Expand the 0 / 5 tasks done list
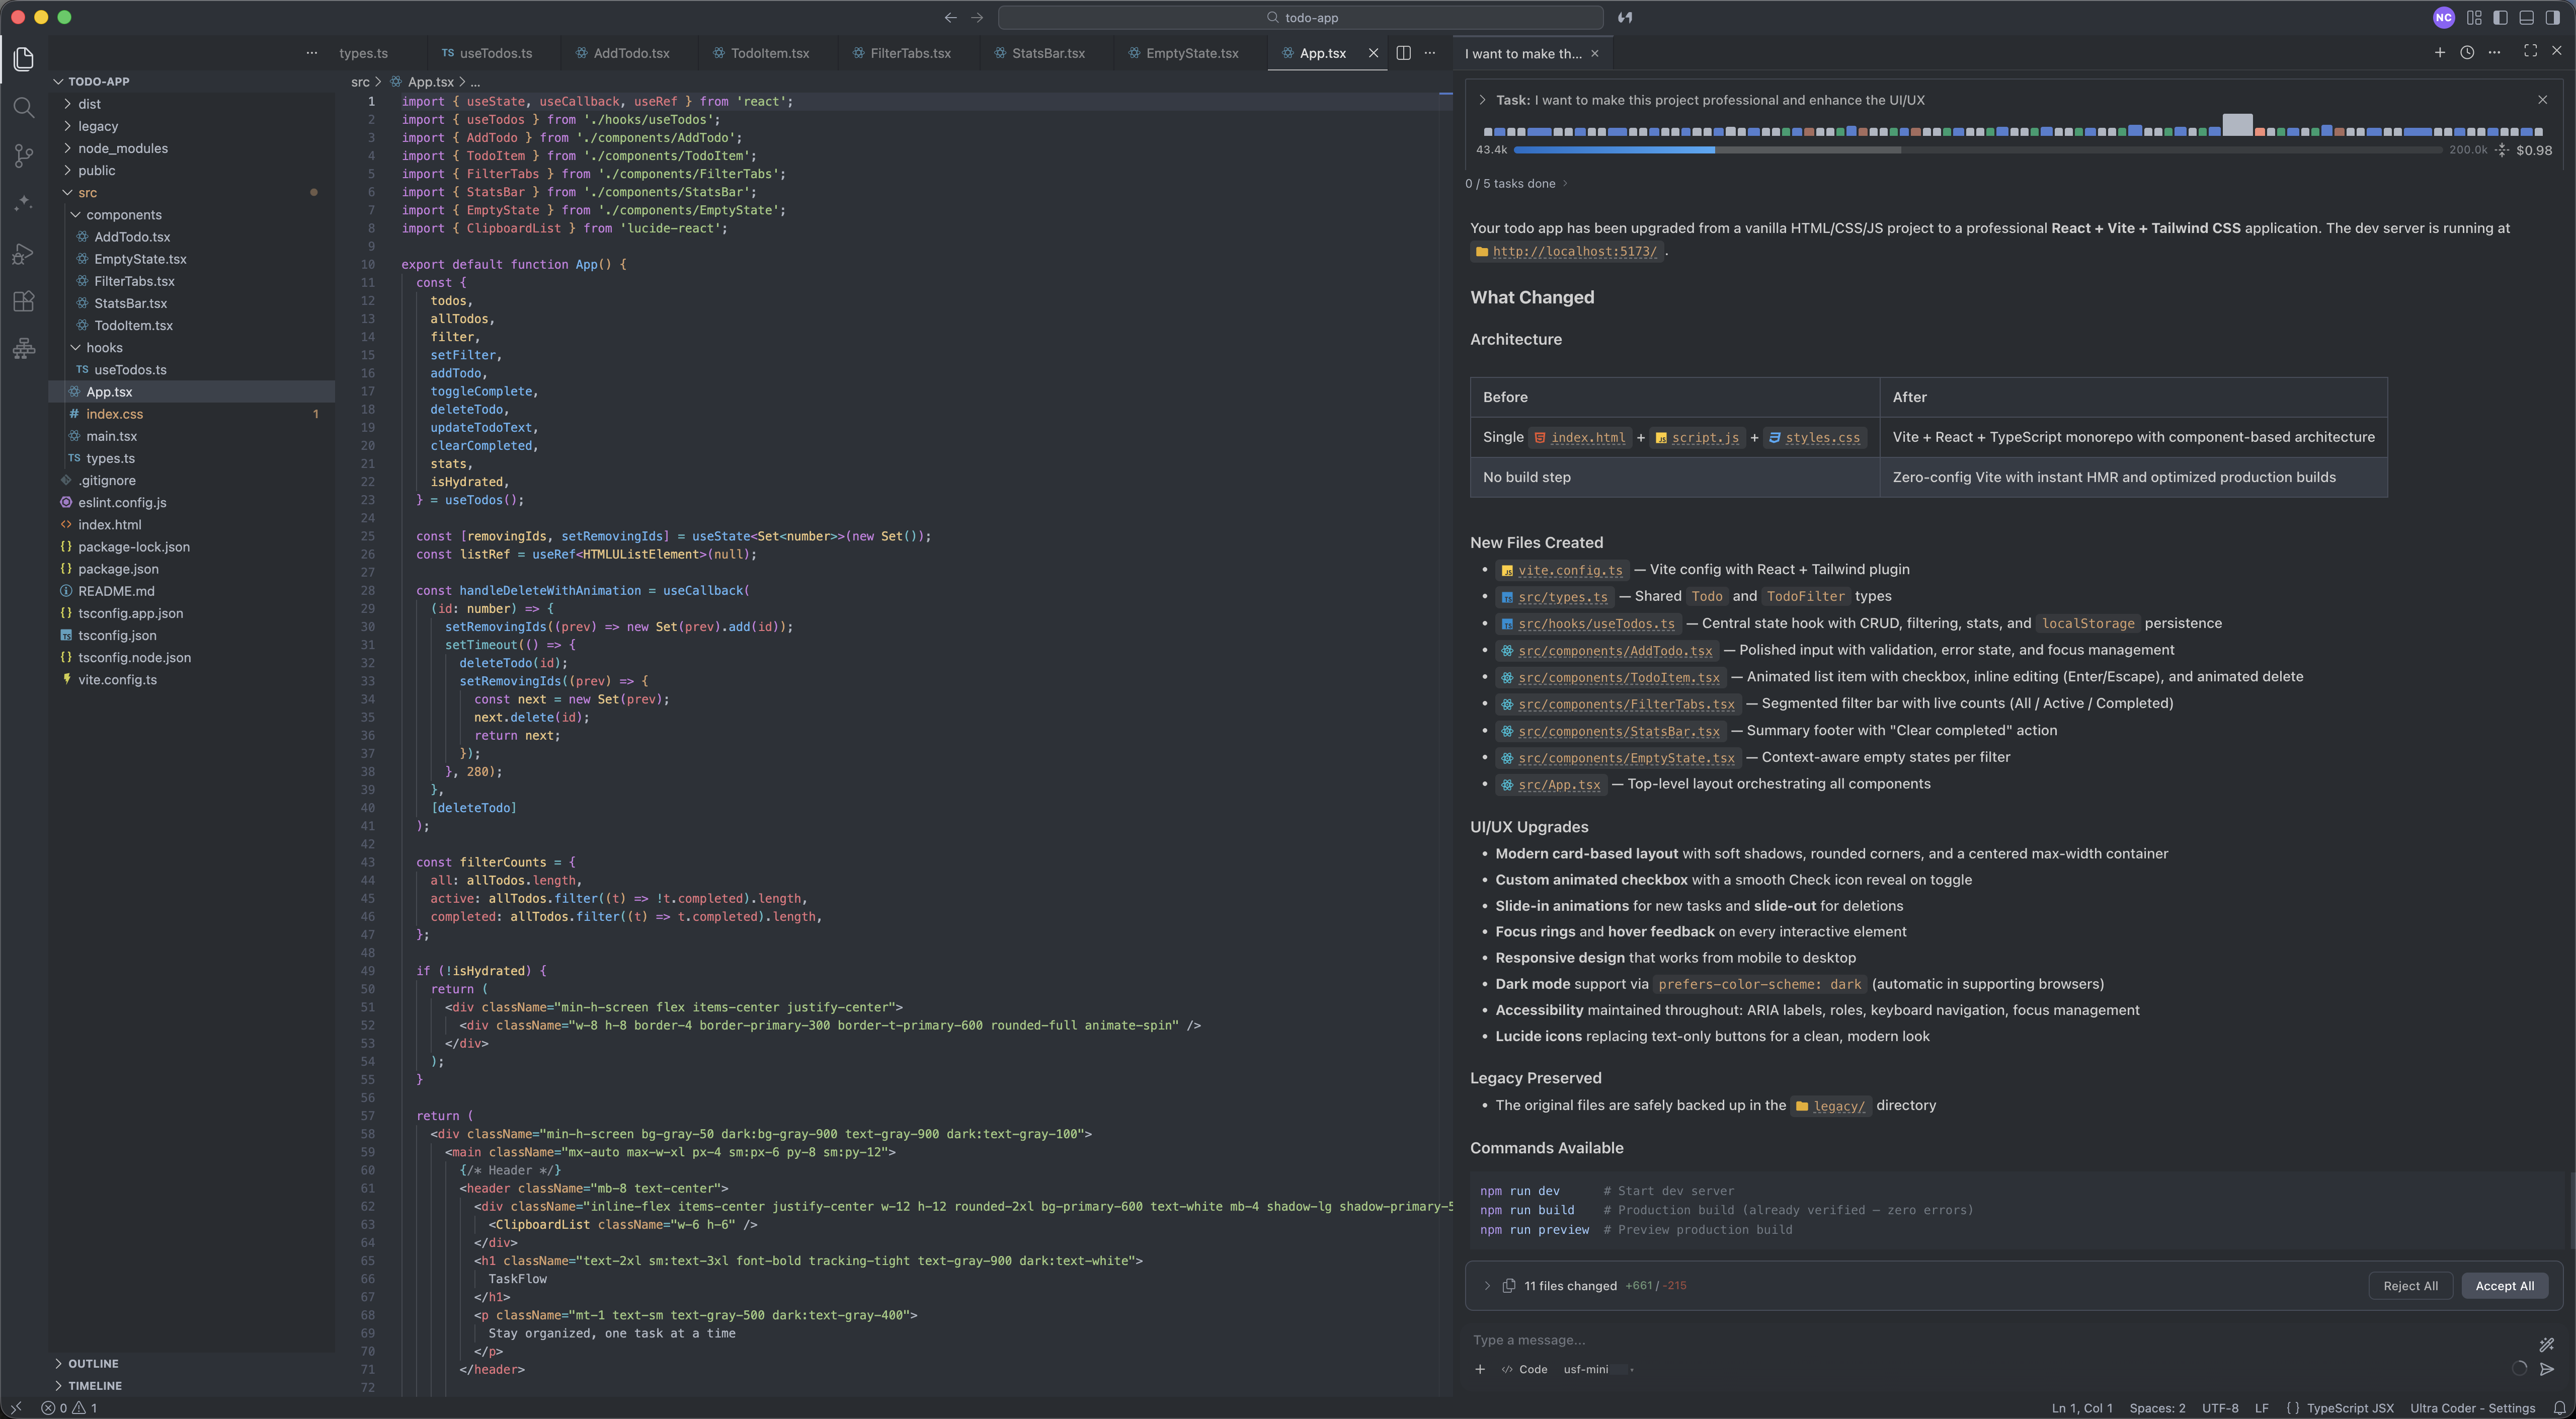Image resolution: width=2576 pixels, height=1419 pixels. coord(1516,183)
